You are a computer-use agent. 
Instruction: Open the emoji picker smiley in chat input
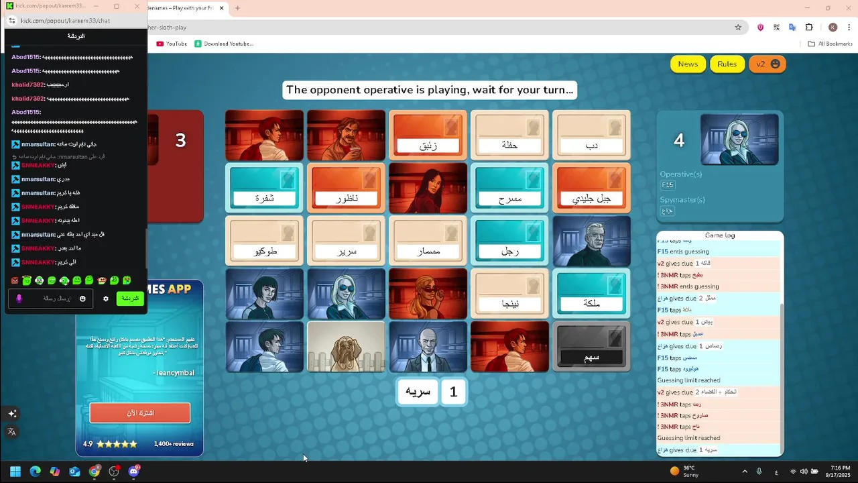[82, 299]
